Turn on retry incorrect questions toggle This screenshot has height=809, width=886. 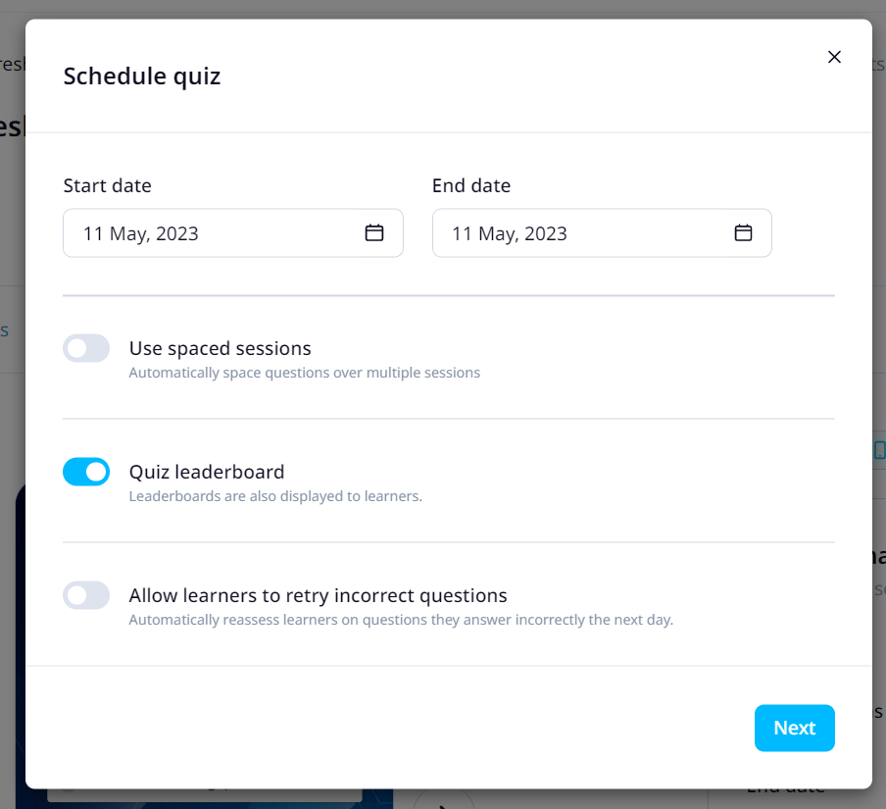86,595
